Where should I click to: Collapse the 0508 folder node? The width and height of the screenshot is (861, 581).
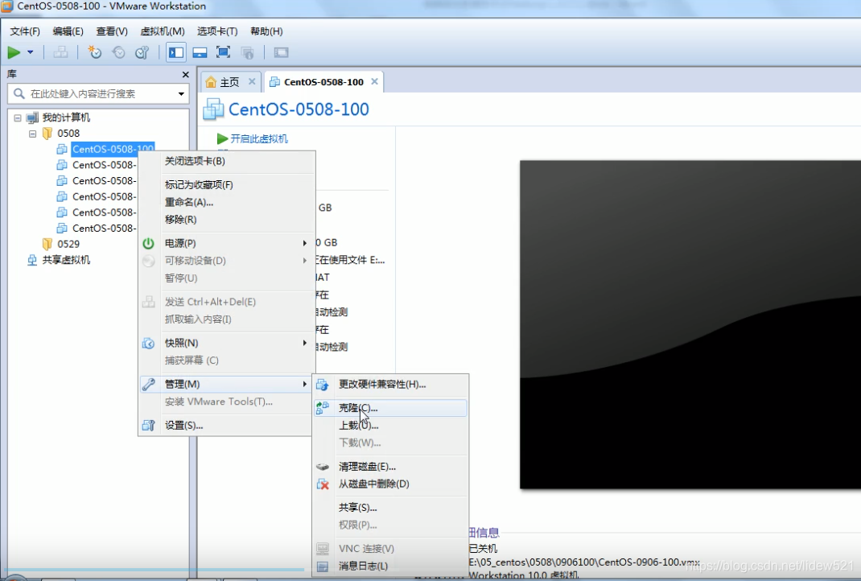tap(32, 134)
